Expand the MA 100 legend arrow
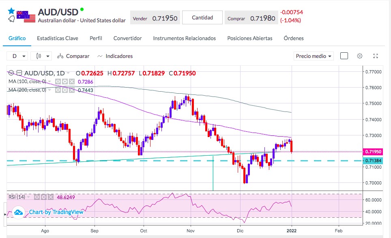The width and height of the screenshot is (391, 238). pyautogui.click(x=49, y=81)
